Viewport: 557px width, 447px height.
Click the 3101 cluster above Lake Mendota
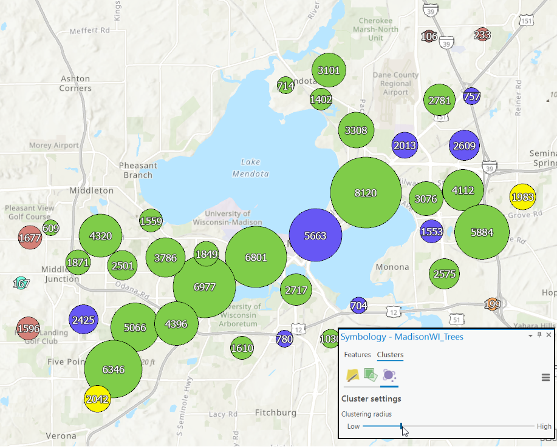pos(328,70)
